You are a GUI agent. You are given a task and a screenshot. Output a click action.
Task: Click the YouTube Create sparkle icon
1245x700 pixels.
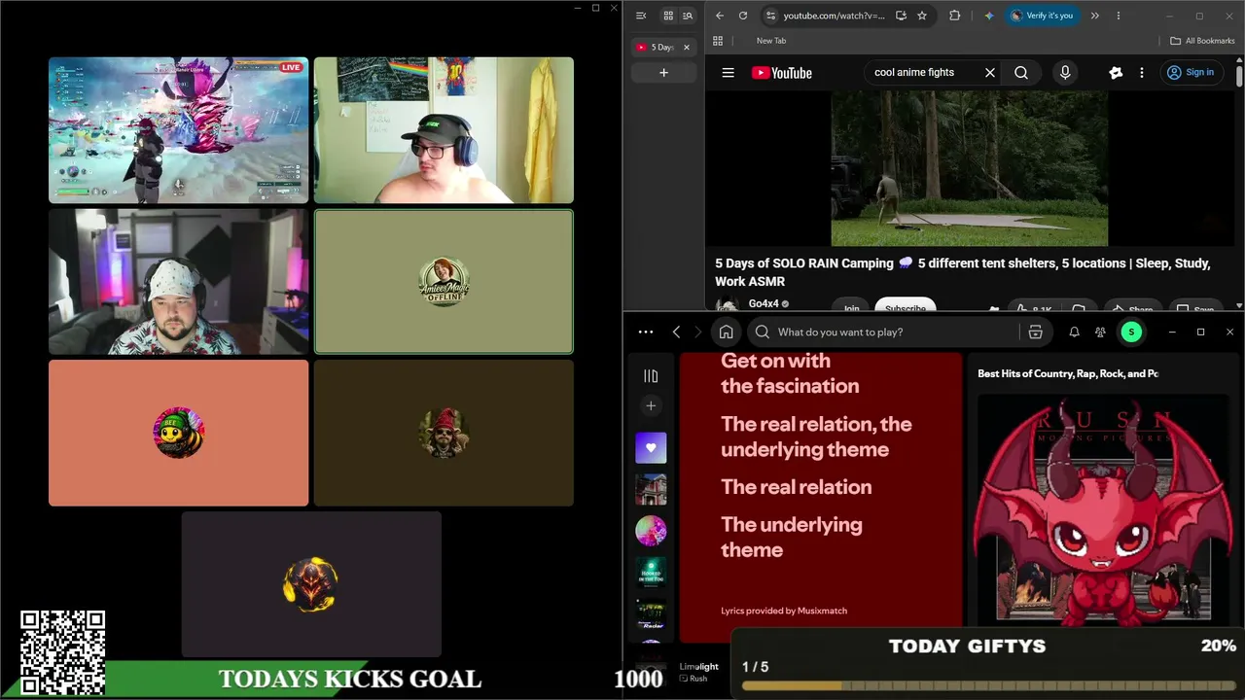point(1116,73)
